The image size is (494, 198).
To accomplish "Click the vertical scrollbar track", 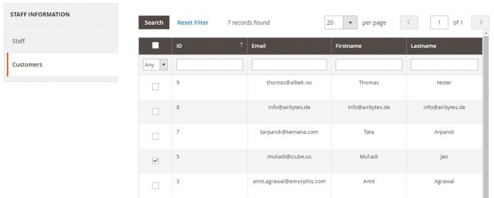I will coord(485,117).
